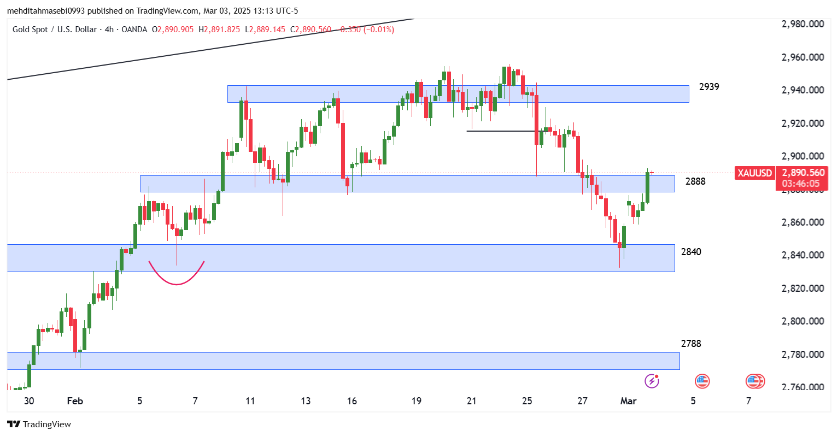Click the change value (−0.01%)

379,30
